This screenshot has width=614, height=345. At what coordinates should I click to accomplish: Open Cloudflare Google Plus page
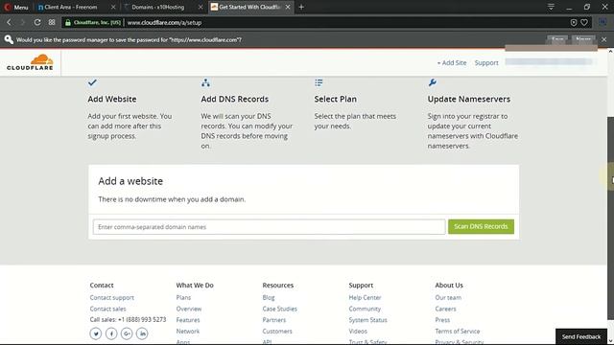[x=127, y=333]
